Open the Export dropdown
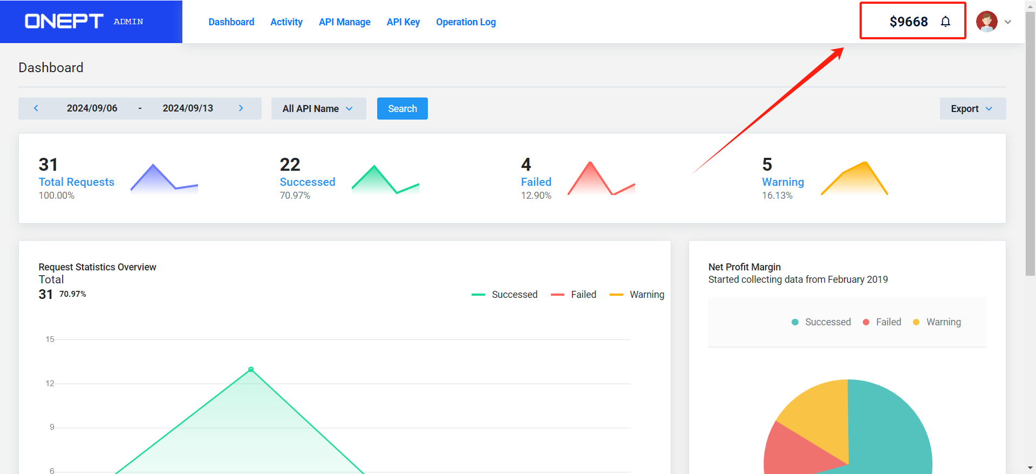1036x474 pixels. 973,108
